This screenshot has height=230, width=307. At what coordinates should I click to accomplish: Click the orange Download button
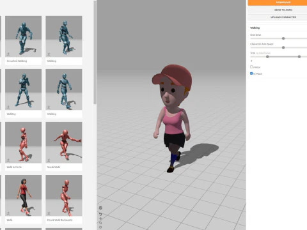278,3
